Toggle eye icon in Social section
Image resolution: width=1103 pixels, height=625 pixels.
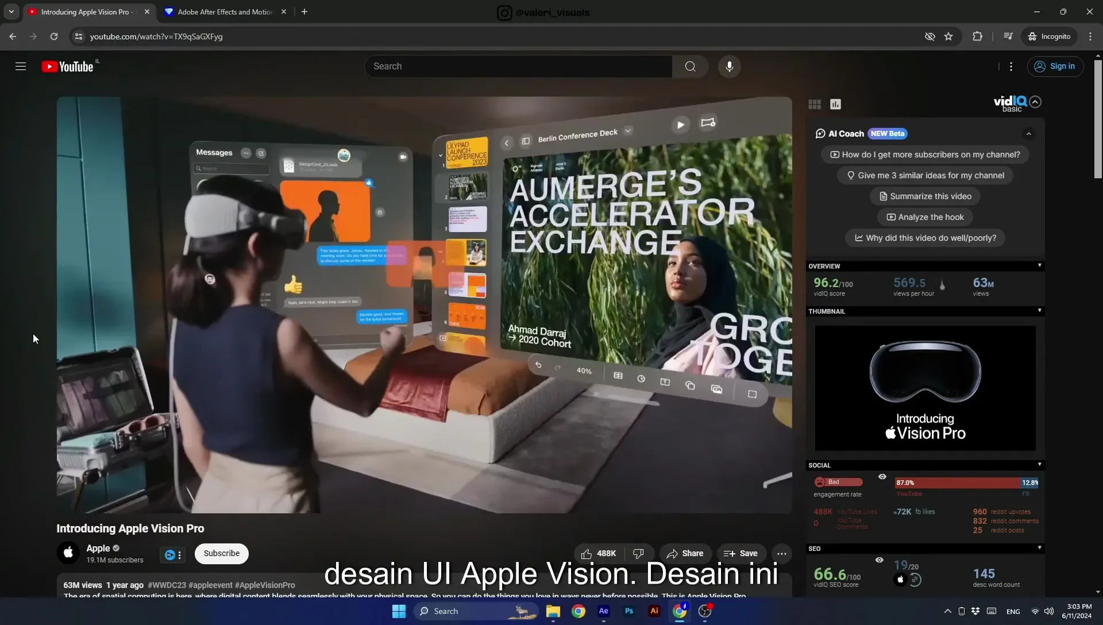click(882, 477)
